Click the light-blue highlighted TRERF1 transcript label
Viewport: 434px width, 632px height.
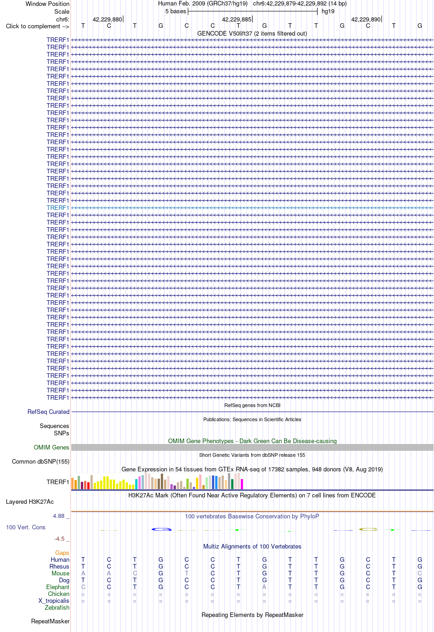point(58,208)
